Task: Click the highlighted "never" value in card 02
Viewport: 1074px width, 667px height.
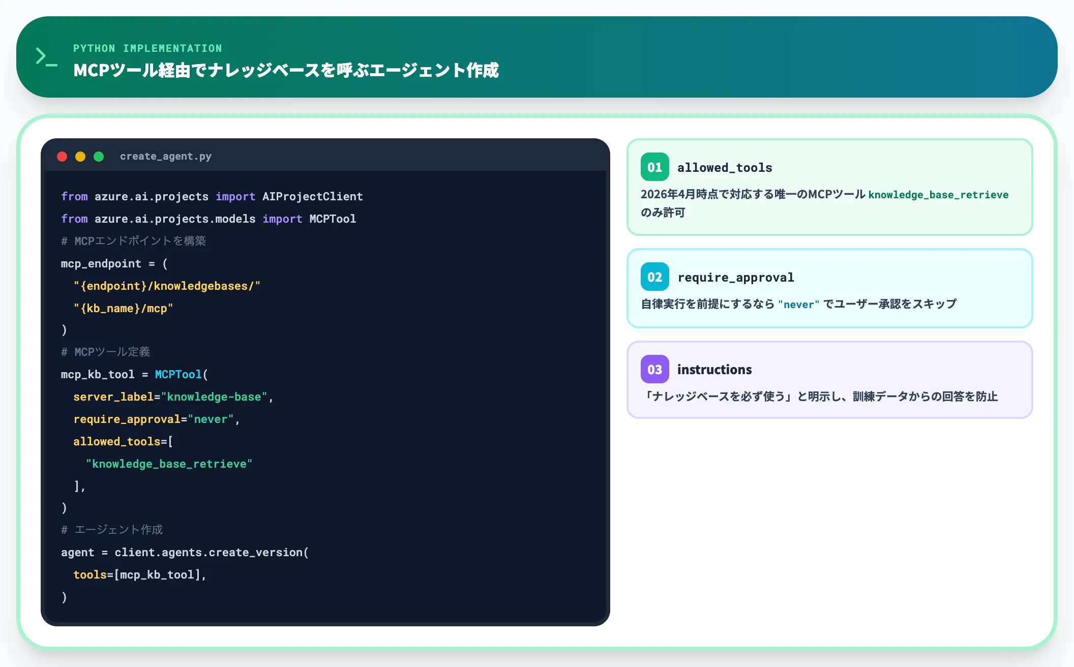Action: point(798,305)
